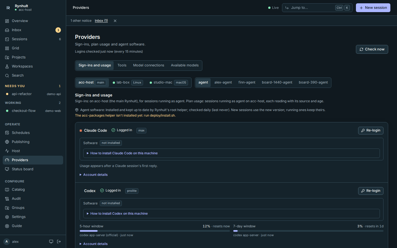This screenshot has width=397, height=248.
Task: Open the Sessions icon in sidebar
Action: [7, 39]
